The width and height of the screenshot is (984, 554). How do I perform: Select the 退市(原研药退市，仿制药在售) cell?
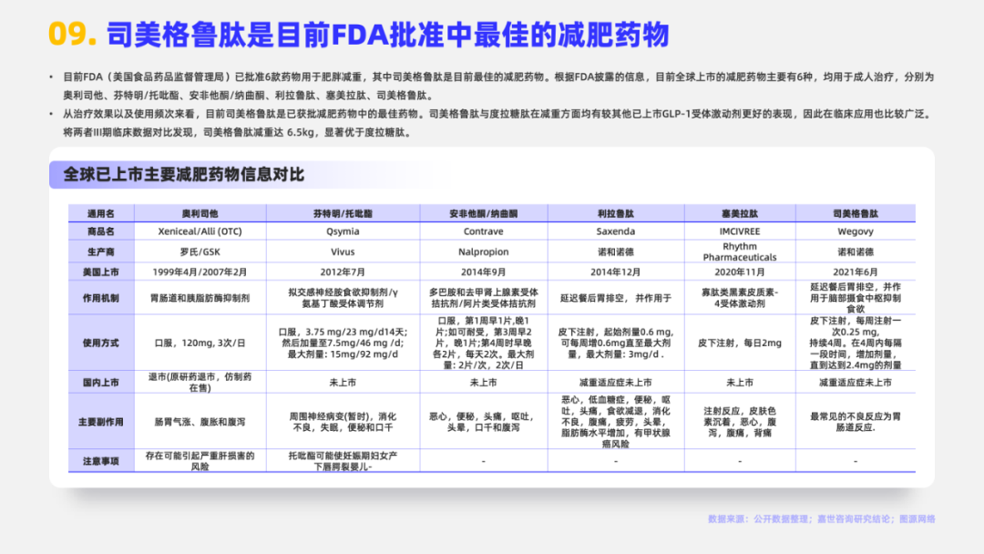tap(200, 382)
